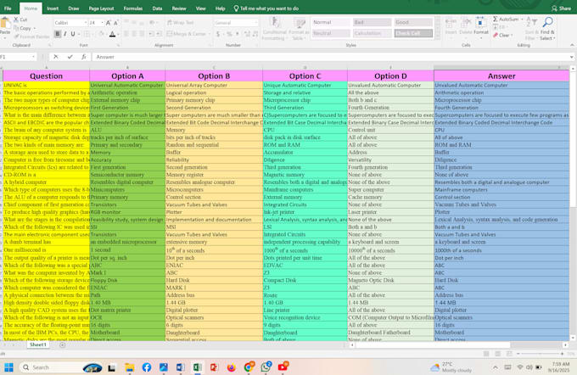
Task: Open the font size 24 dropdown
Action: coord(102,23)
